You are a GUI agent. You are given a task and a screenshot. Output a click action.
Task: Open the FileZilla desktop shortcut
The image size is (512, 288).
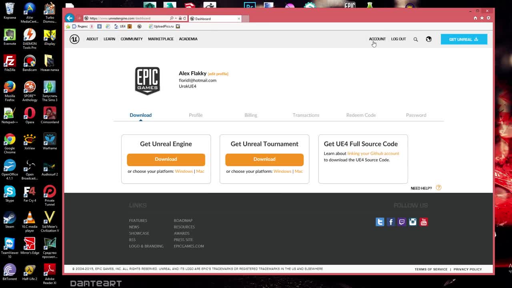coord(10,63)
